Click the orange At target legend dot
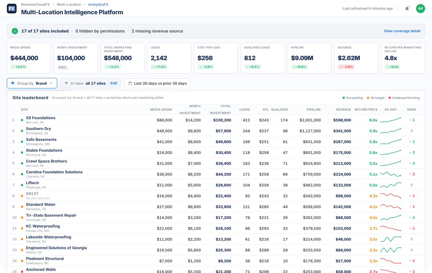Viewport: 432px width, 273px height. pyautogui.click(x=368, y=98)
